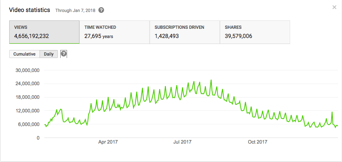
Task: Show the Shares tab
Action: pos(255,32)
